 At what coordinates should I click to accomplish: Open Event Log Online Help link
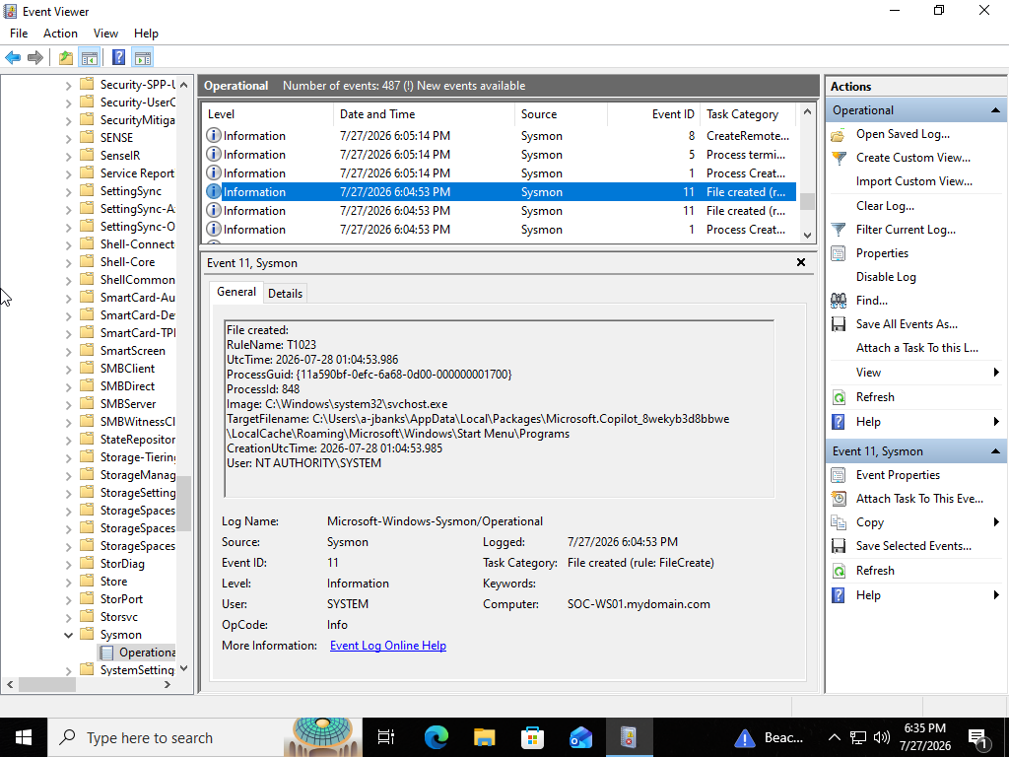pyautogui.click(x=388, y=646)
